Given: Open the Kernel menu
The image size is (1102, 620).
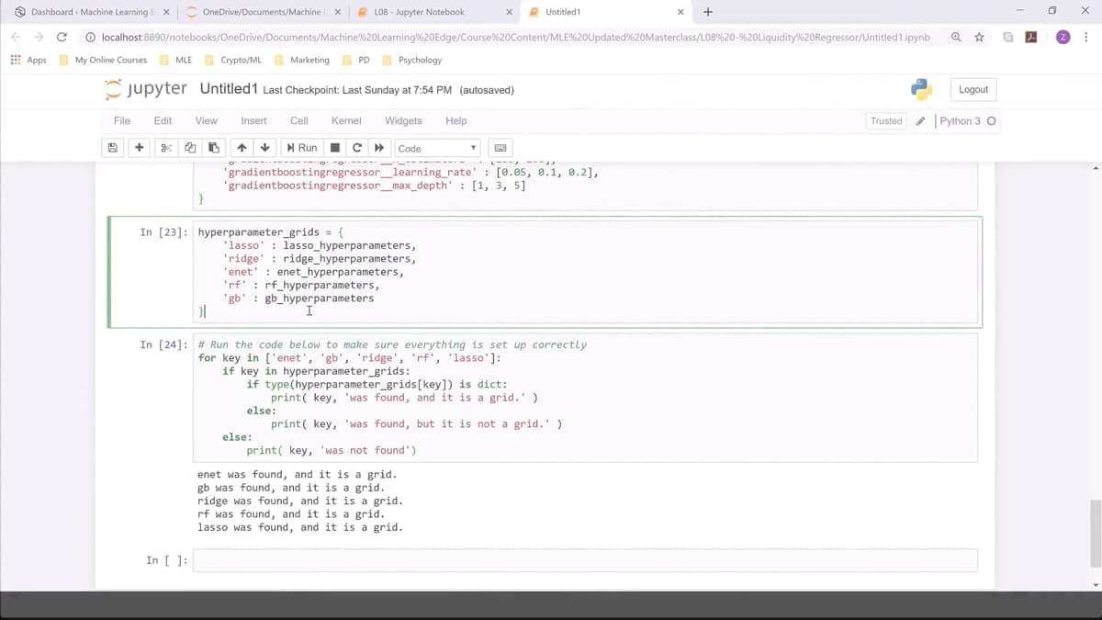Looking at the screenshot, I should coord(346,120).
